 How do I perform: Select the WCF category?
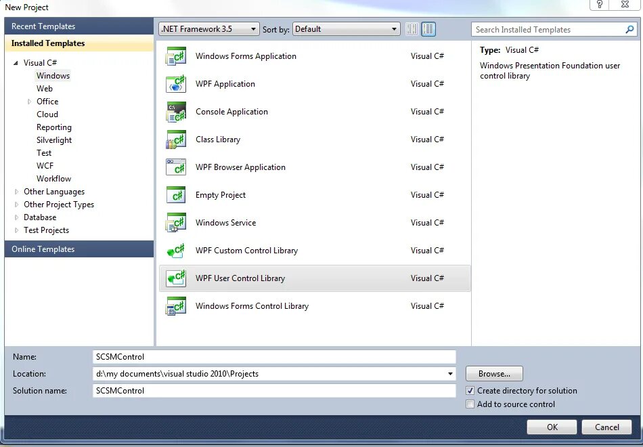[x=45, y=166]
